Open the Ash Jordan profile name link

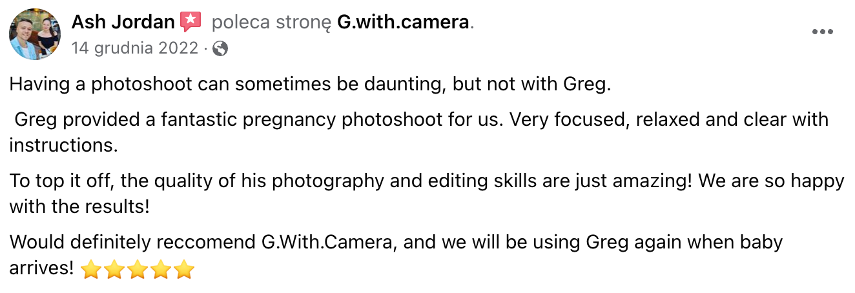point(123,23)
